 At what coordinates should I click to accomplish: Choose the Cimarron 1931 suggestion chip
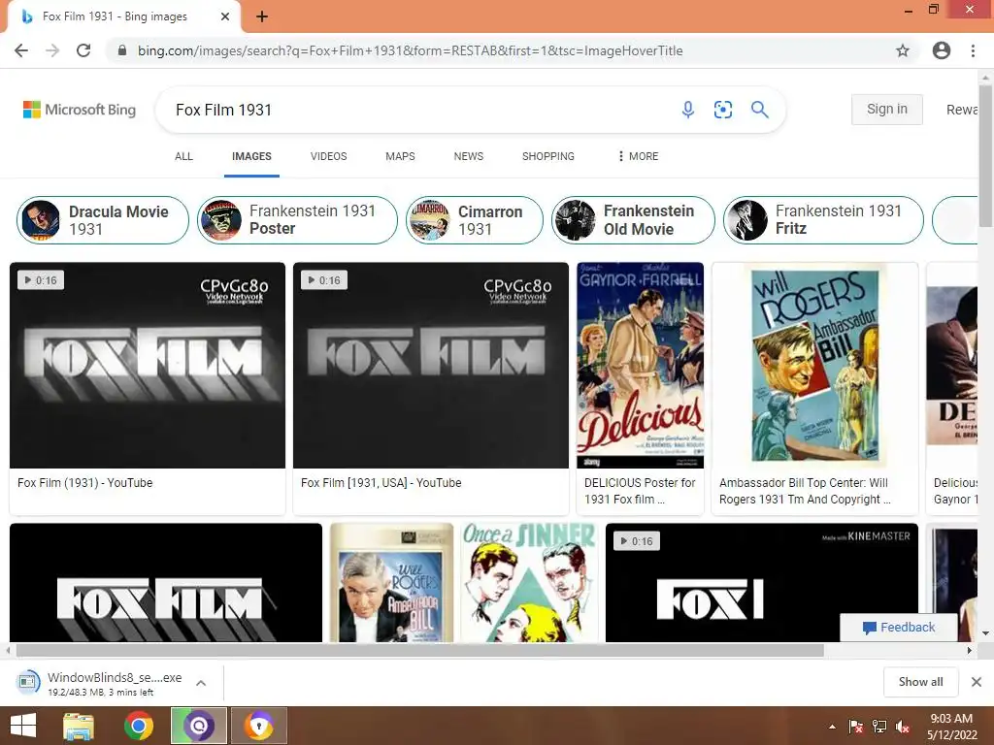point(475,220)
